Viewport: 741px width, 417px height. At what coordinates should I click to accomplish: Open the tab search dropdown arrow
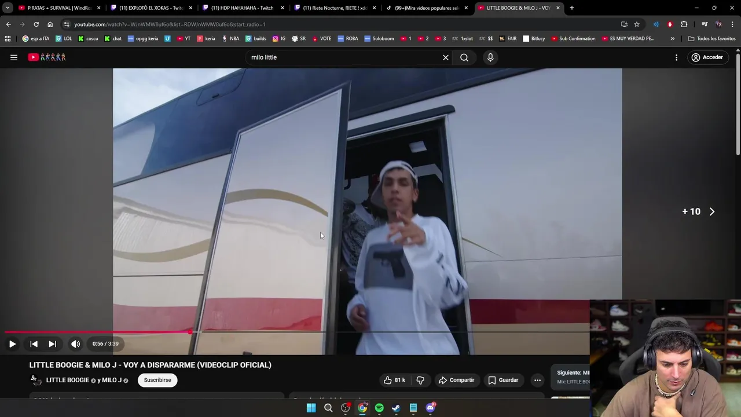tap(8, 8)
